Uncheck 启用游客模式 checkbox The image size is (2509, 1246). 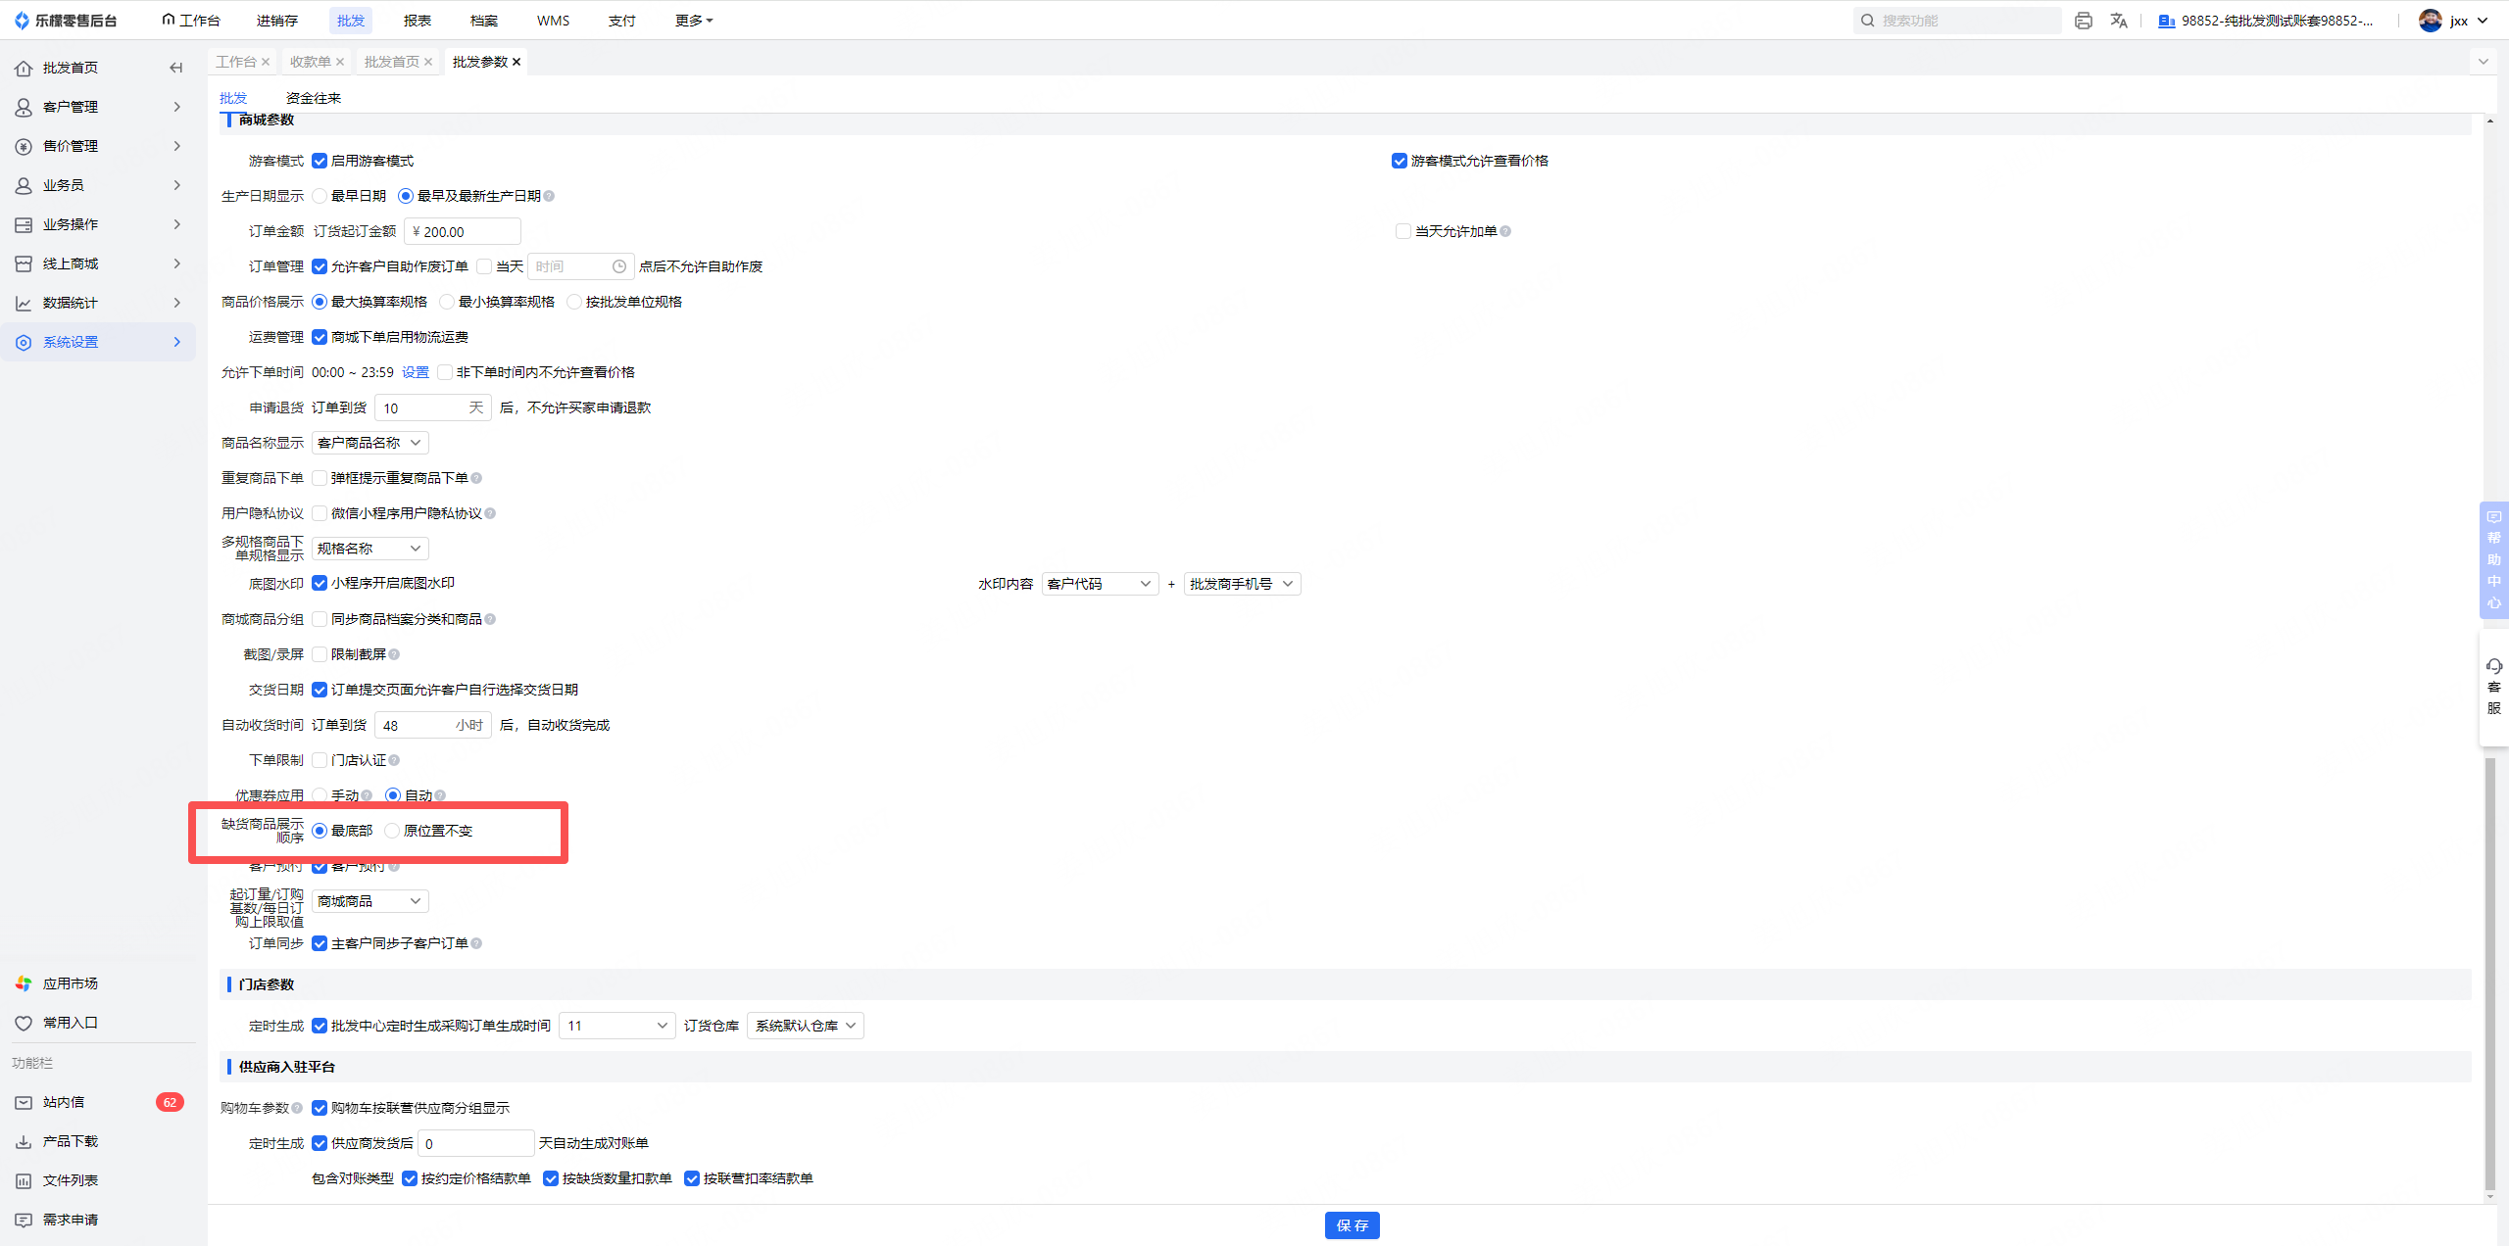pyautogui.click(x=320, y=161)
